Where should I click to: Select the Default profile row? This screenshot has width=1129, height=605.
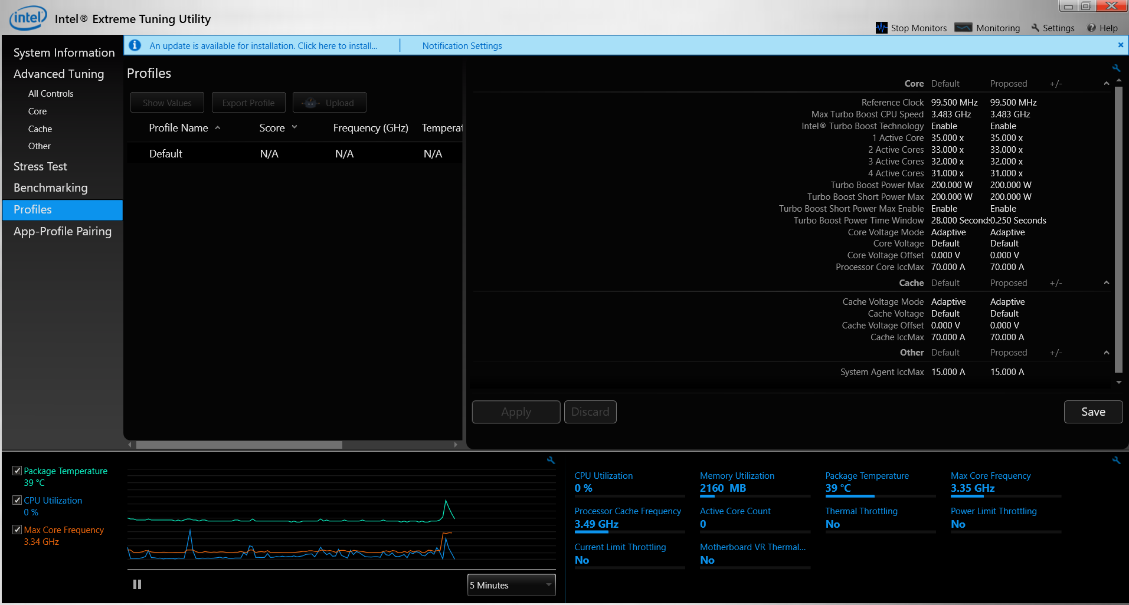pyautogui.click(x=294, y=154)
